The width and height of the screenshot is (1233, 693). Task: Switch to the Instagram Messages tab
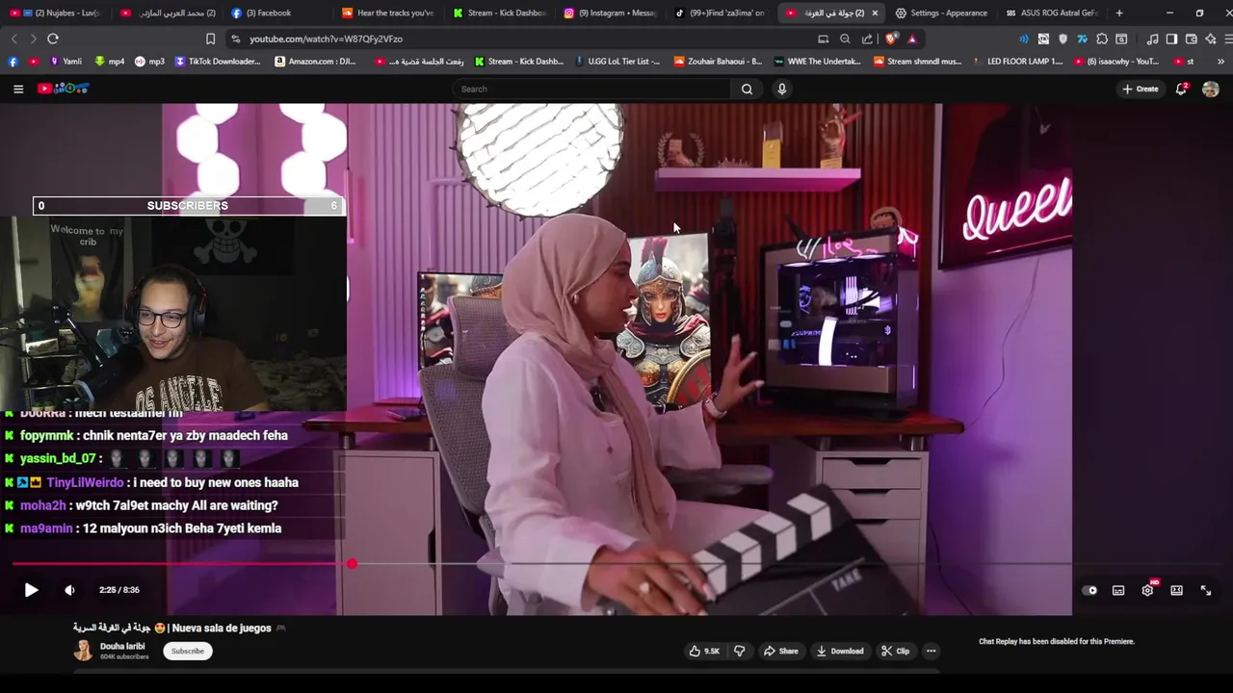tap(612, 13)
